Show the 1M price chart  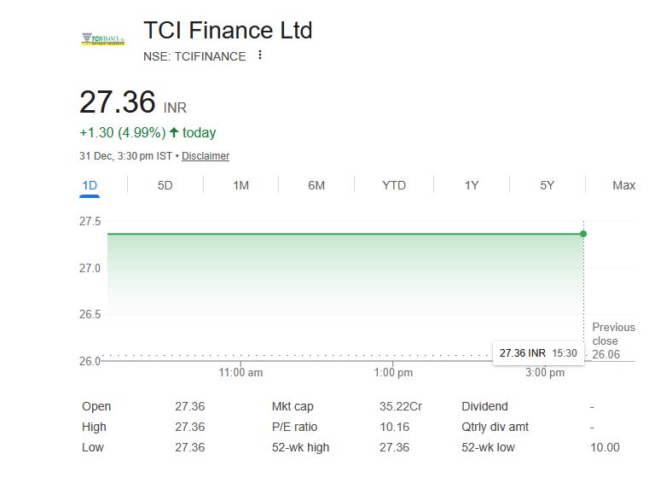[x=240, y=185]
